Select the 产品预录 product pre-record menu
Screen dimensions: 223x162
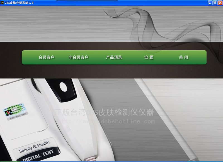click(x=114, y=57)
